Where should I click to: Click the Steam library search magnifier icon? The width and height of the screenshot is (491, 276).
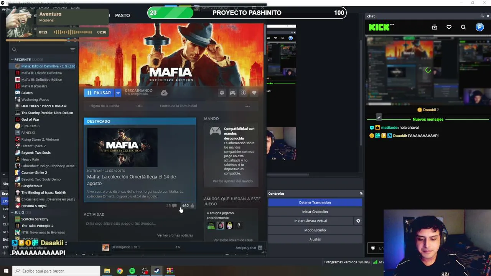click(14, 49)
